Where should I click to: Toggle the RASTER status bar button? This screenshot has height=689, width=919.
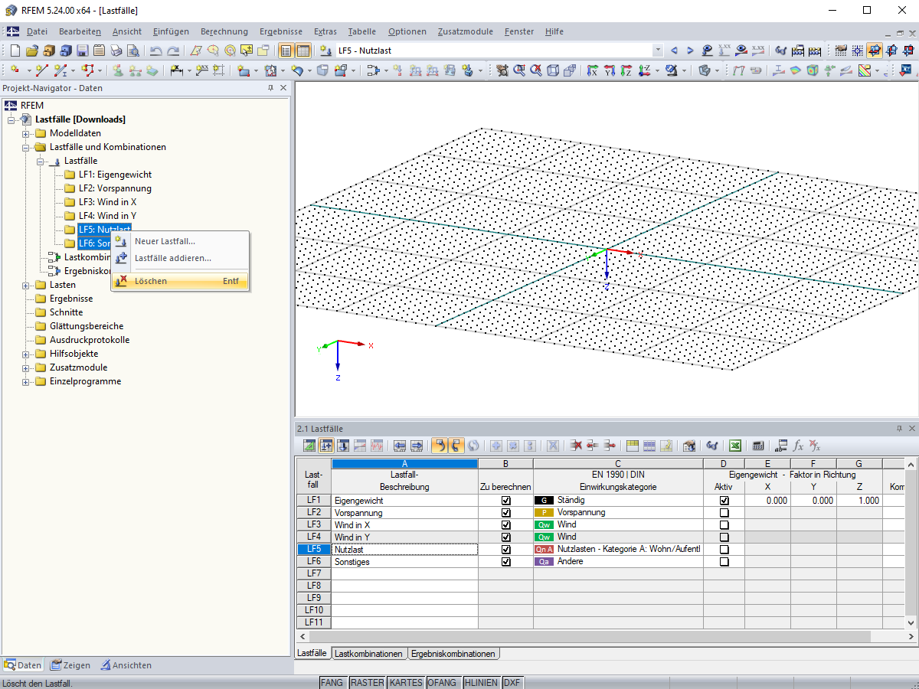pos(367,683)
